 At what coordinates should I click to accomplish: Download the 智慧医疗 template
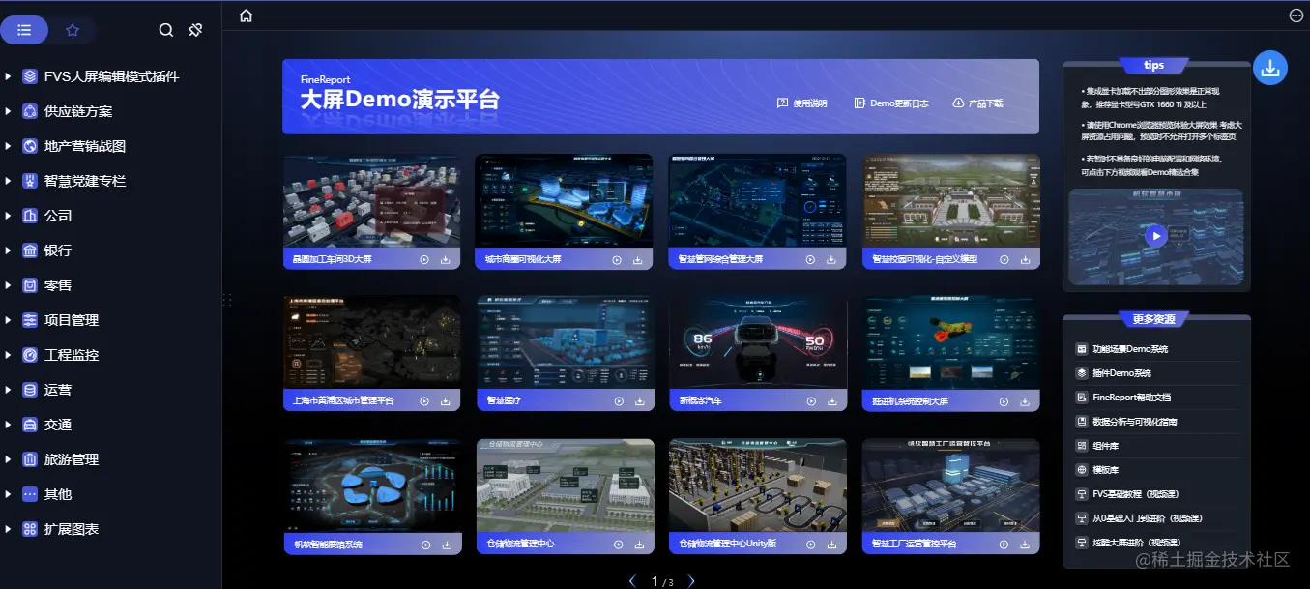[x=639, y=401]
